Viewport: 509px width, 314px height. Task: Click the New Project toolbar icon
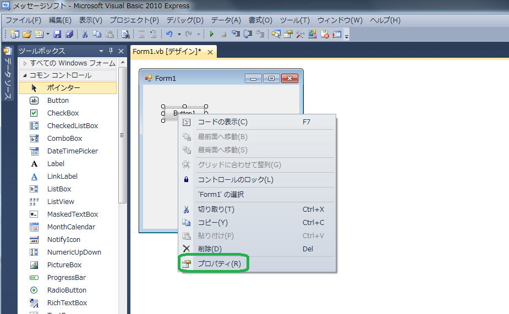(x=15, y=34)
